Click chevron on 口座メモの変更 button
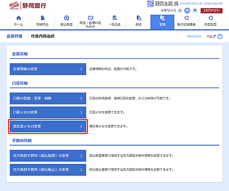The height and width of the screenshot is (191, 229). (81, 112)
